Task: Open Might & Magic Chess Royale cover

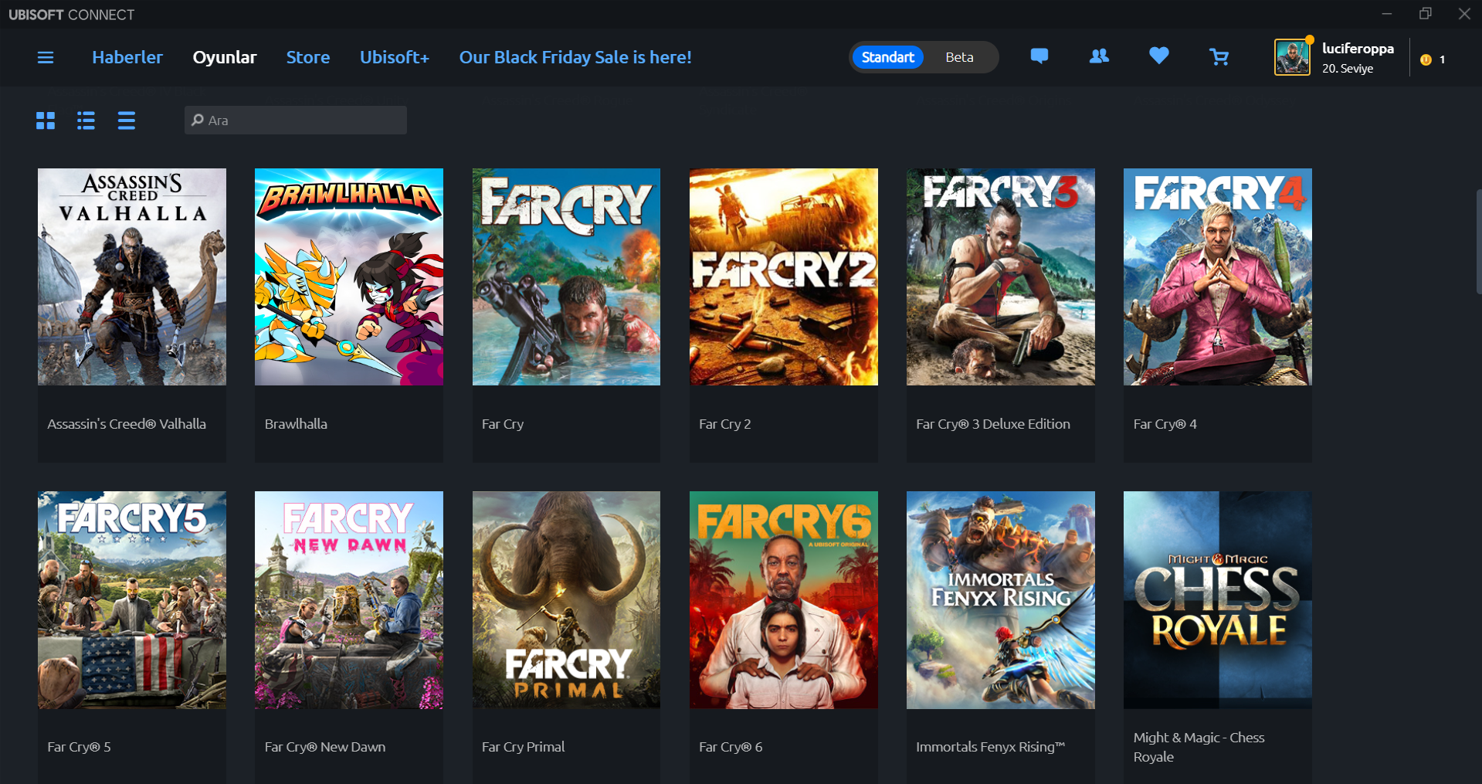Action: click(x=1218, y=600)
